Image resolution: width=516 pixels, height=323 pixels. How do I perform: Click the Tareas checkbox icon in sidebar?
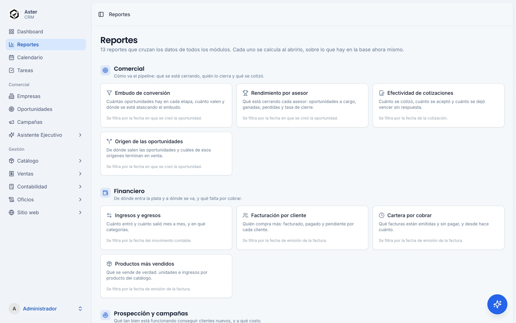click(x=11, y=70)
